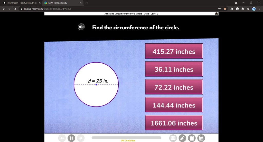Viewport: 263px width, 142px height.
Task: Restore down the browser window
Action: [x=251, y=3]
